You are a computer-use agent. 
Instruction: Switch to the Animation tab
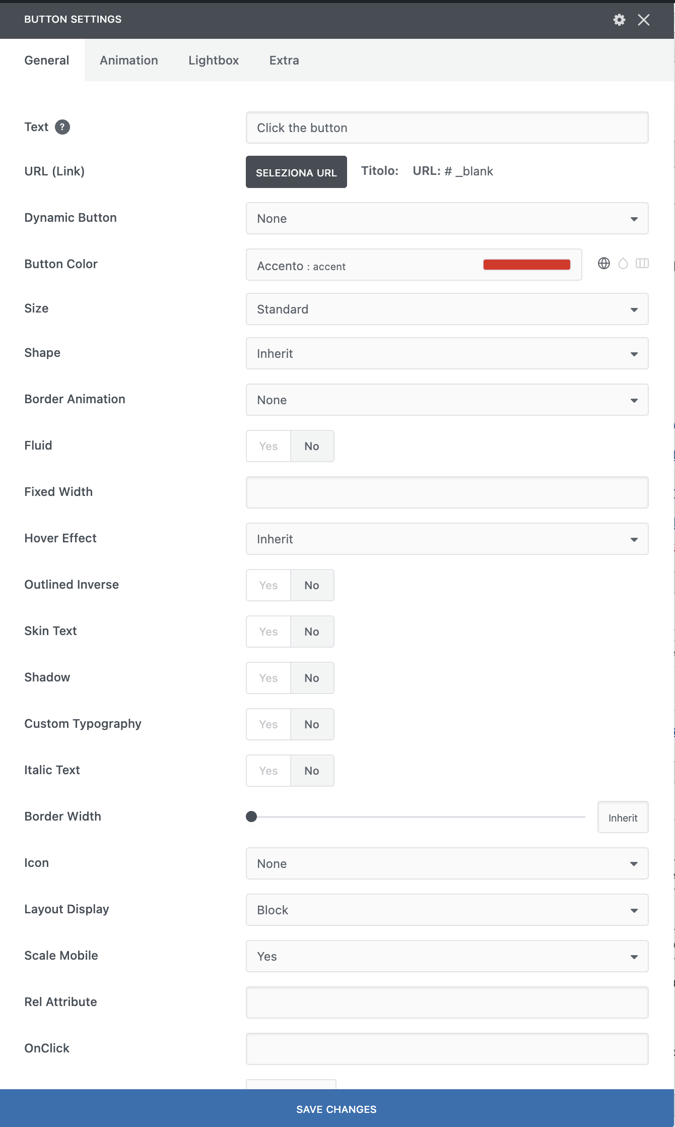click(x=129, y=60)
